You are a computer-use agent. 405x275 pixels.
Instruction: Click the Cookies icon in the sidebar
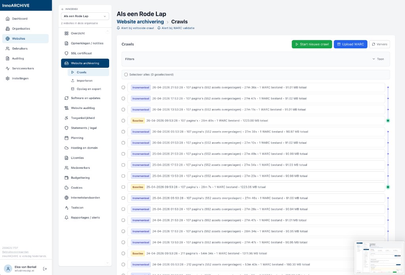(x=66, y=188)
